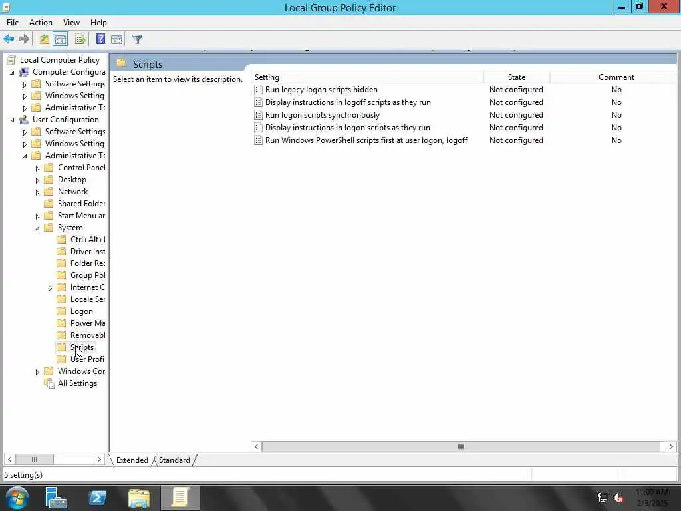Click policy icon of Display instructions in logoff scripts

point(259,102)
